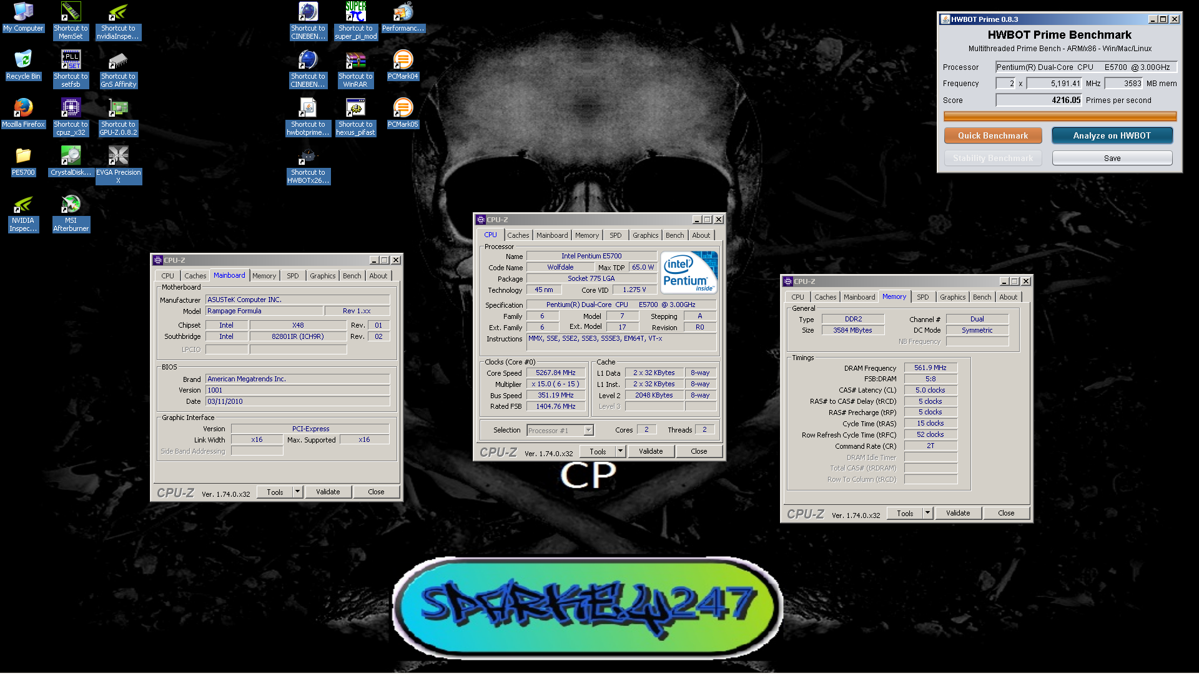Image resolution: width=1199 pixels, height=674 pixels.
Task: Click the Intel Pentium inside logo
Action: [689, 273]
